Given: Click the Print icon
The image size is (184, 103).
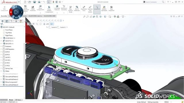Looking at the screenshot, I should click(x=39, y=2).
